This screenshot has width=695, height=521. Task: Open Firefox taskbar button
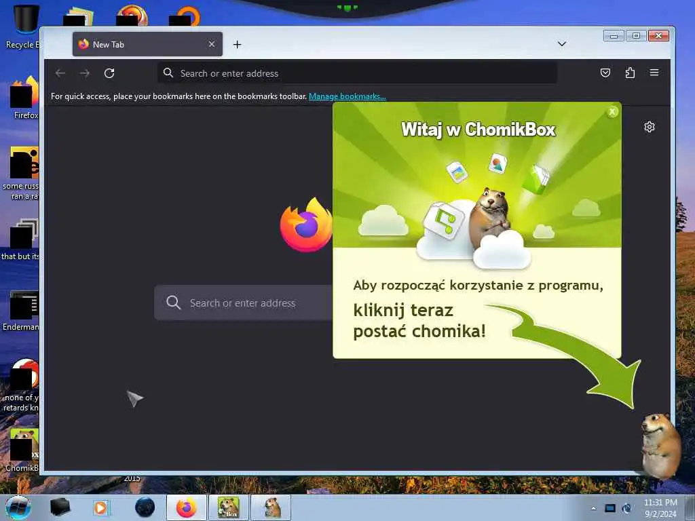186,507
